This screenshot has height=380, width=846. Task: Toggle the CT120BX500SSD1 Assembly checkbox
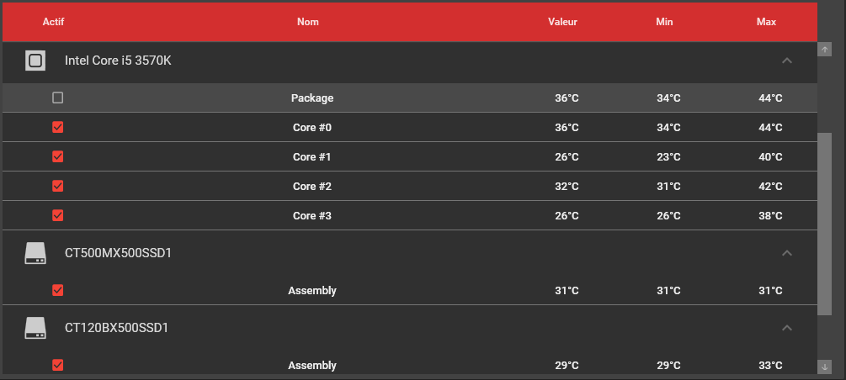click(x=58, y=365)
